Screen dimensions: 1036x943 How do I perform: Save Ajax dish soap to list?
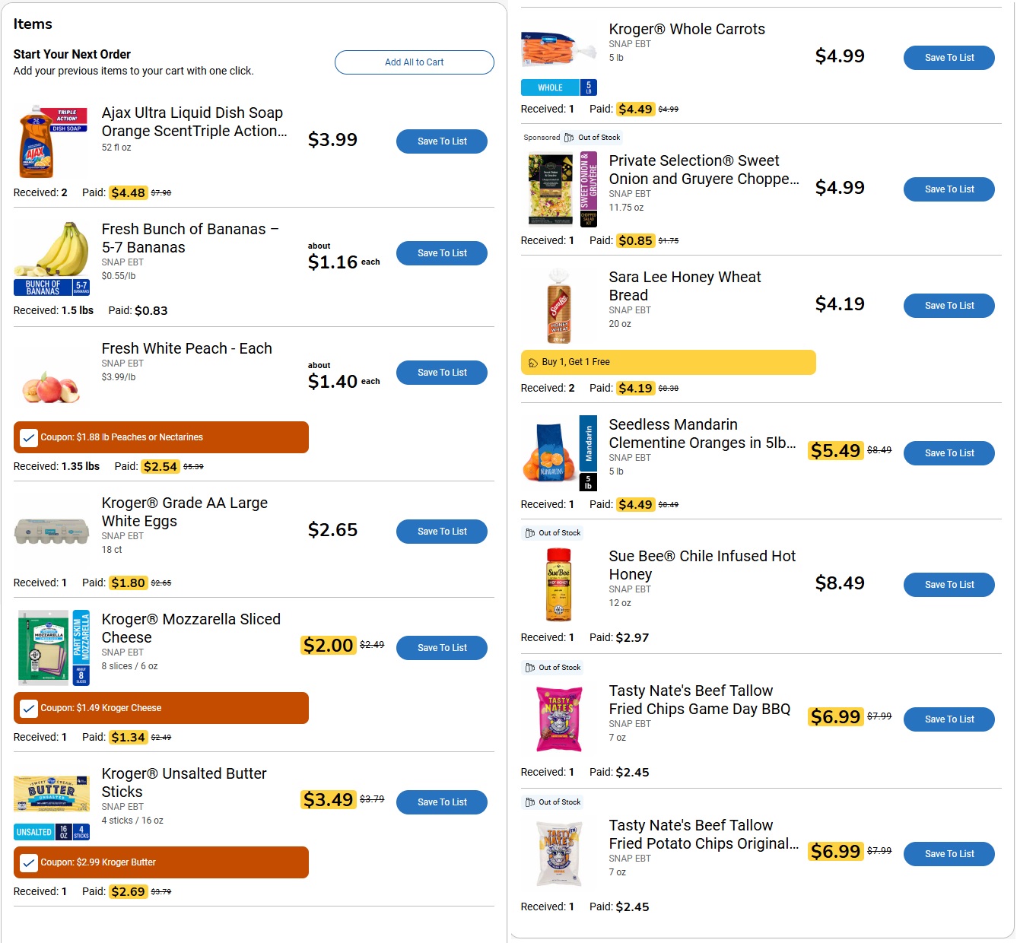coord(442,141)
